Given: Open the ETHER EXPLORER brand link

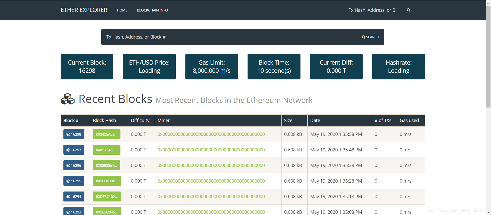Looking at the screenshot, I should click(x=84, y=10).
